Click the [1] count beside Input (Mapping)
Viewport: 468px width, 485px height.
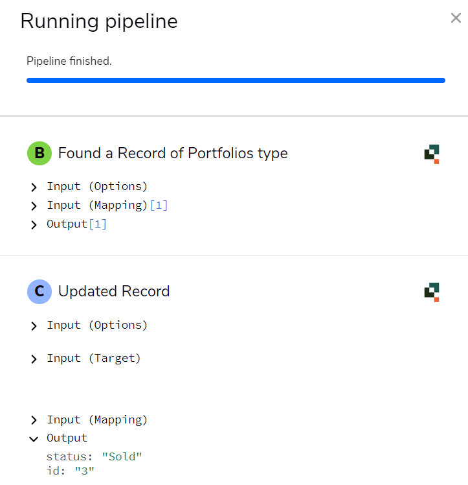[x=159, y=206]
